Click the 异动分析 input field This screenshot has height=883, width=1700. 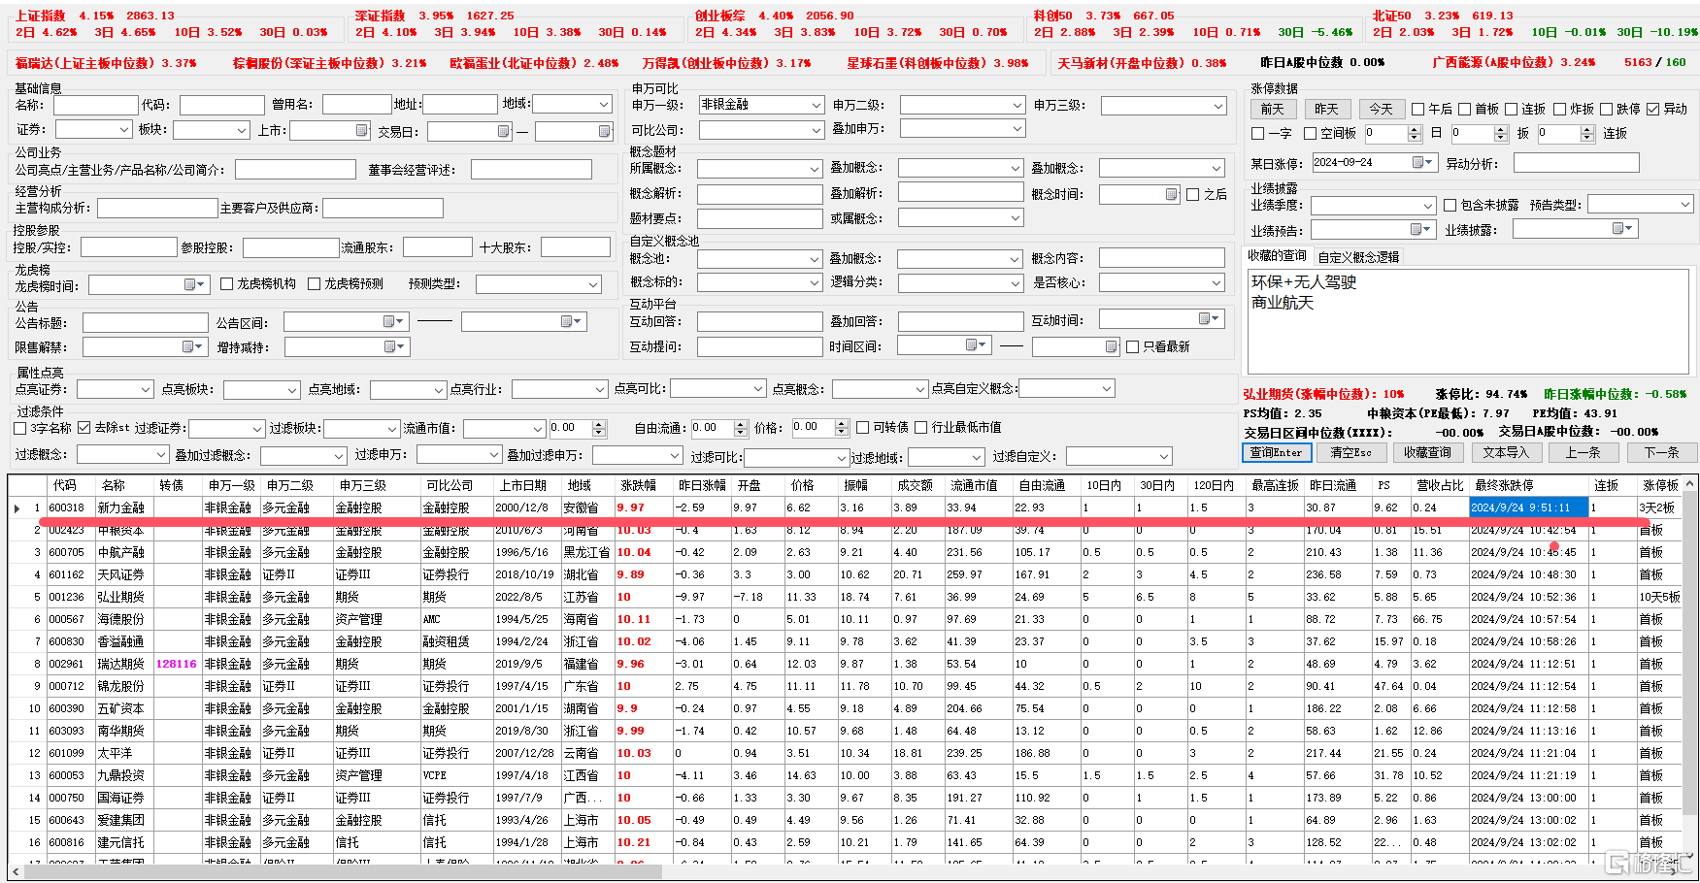pos(1576,163)
